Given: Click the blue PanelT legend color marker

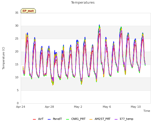Looking at the screenshot, I should point(49,119).
